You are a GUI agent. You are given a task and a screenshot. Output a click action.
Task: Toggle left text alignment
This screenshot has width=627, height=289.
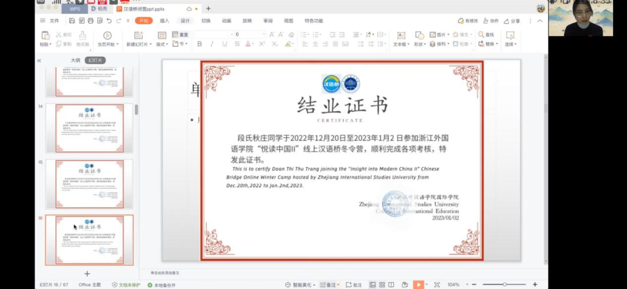[305, 44]
